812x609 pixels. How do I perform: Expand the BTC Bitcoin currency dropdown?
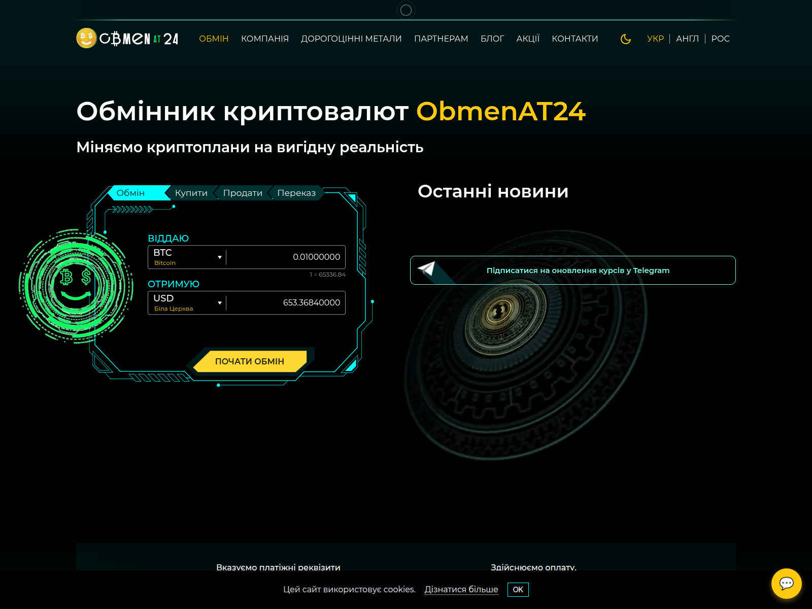click(187, 257)
